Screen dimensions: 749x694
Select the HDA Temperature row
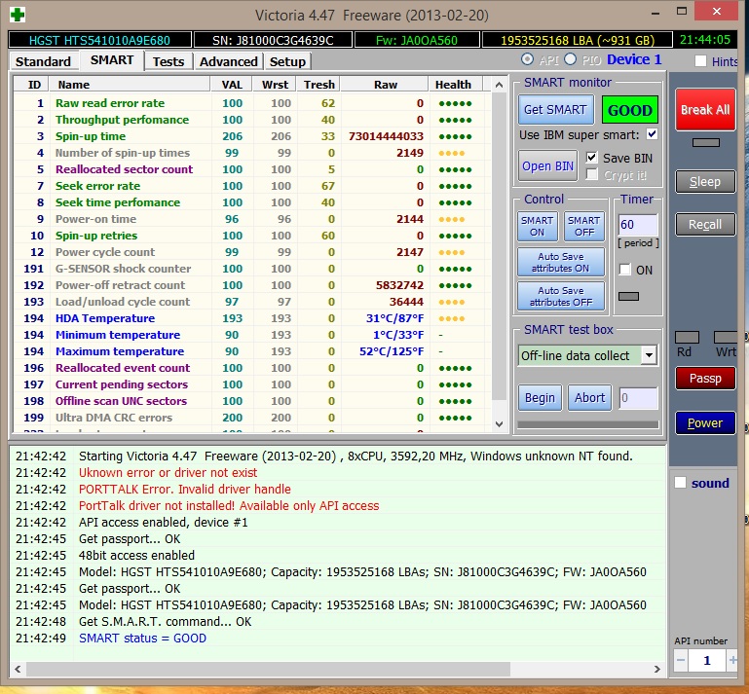[x=252, y=318]
